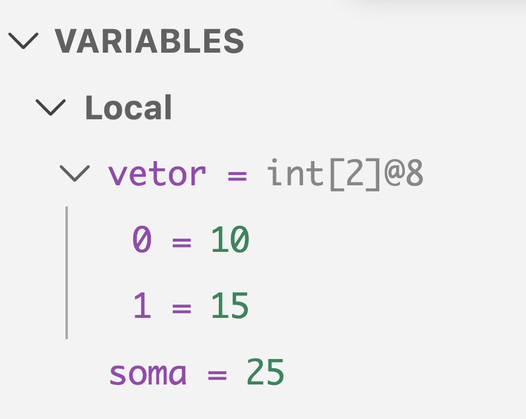Click the equals sign in vetor row
The width and height of the screenshot is (526, 419).
pos(237,176)
